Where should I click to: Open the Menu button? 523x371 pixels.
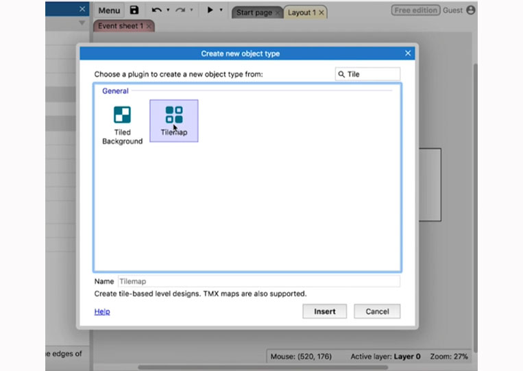[109, 10]
